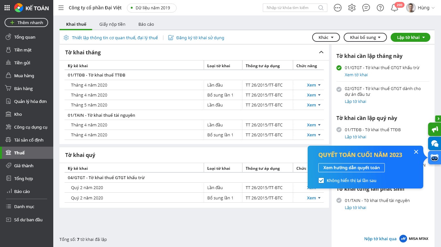Select the 01/TTĐB - Tờ khai thuế TTĐB group row
This screenshot has width=441, height=247.
point(194,75)
